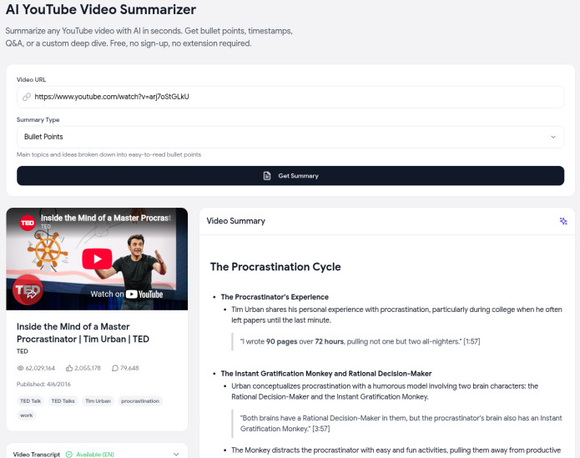Click The Procrastinator's Experience bullet
This screenshot has height=458, width=580.
[x=275, y=297]
